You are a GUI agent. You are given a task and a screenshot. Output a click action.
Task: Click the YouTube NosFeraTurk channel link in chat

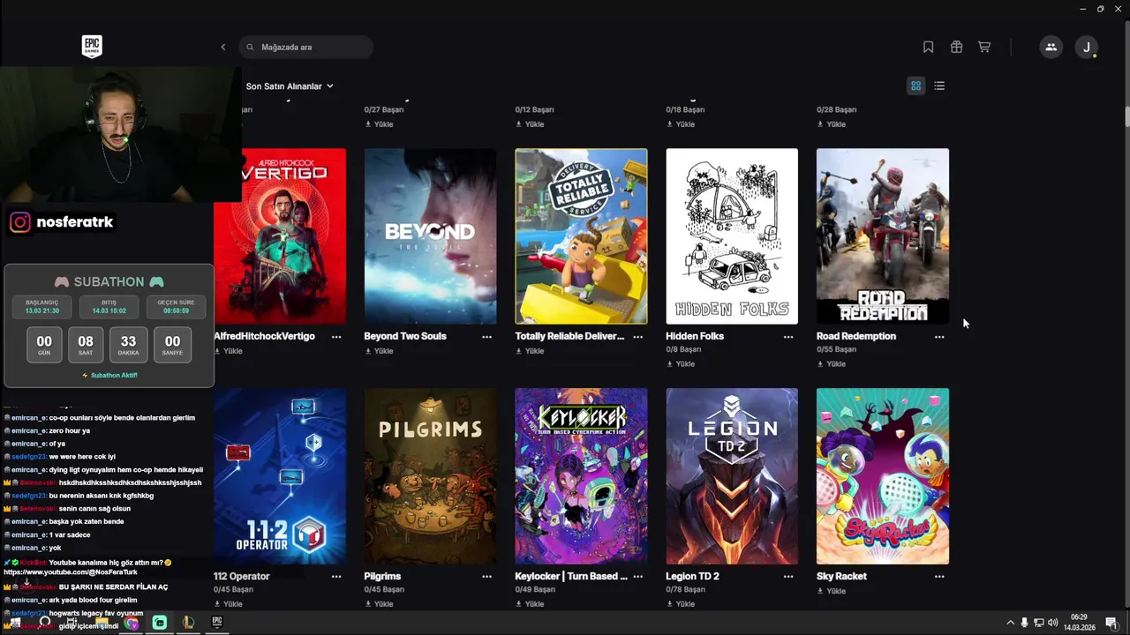pos(71,572)
